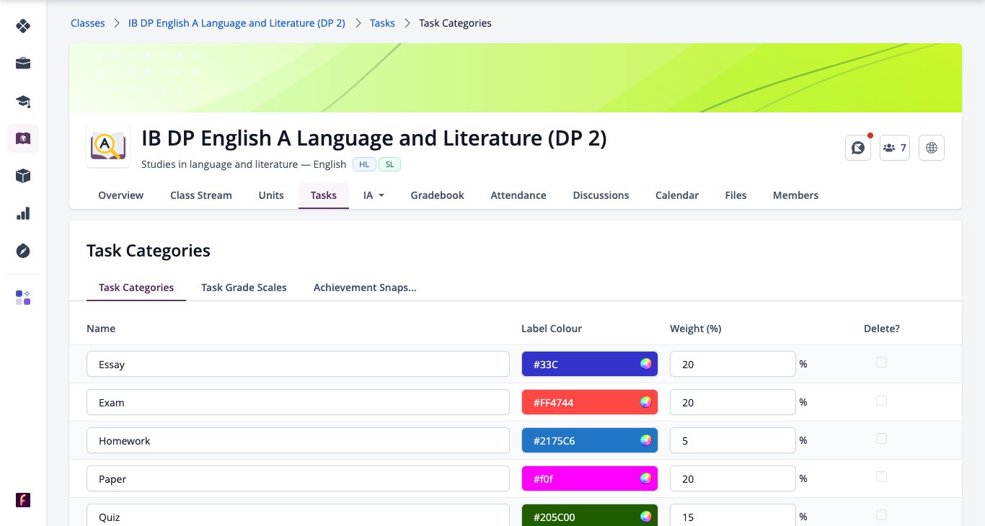Viewport: 985px width, 526px height.
Task: Tick the Delete checkbox for Essay
Action: click(x=881, y=362)
